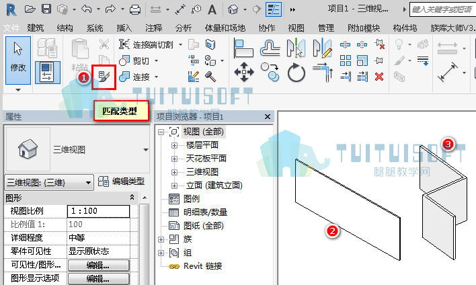Image resolution: width=476 pixels, height=285 pixels.
Task: Click the 零件可见性 value 显示原状态
Action: (98, 251)
